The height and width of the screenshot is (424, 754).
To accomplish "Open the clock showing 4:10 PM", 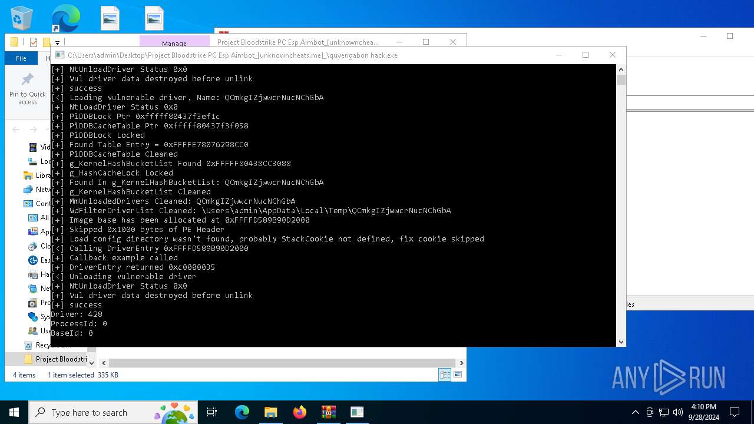I will tap(703, 412).
